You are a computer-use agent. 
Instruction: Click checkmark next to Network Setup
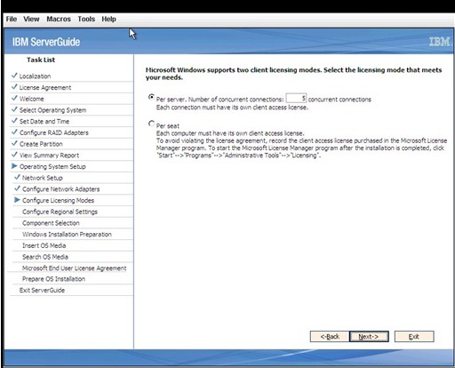(x=17, y=177)
